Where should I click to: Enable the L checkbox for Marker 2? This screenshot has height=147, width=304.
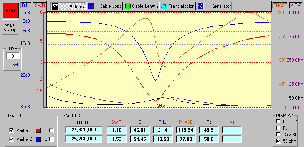[51, 139]
